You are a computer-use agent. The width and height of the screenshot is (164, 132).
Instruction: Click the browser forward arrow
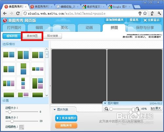11,13
